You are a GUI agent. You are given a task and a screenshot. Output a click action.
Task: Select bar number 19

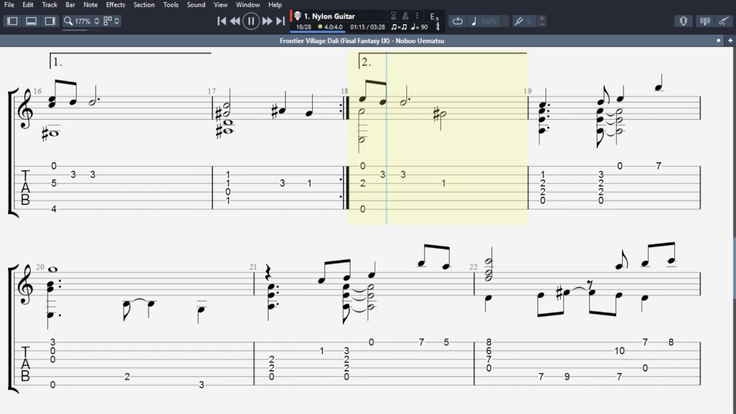coord(527,91)
